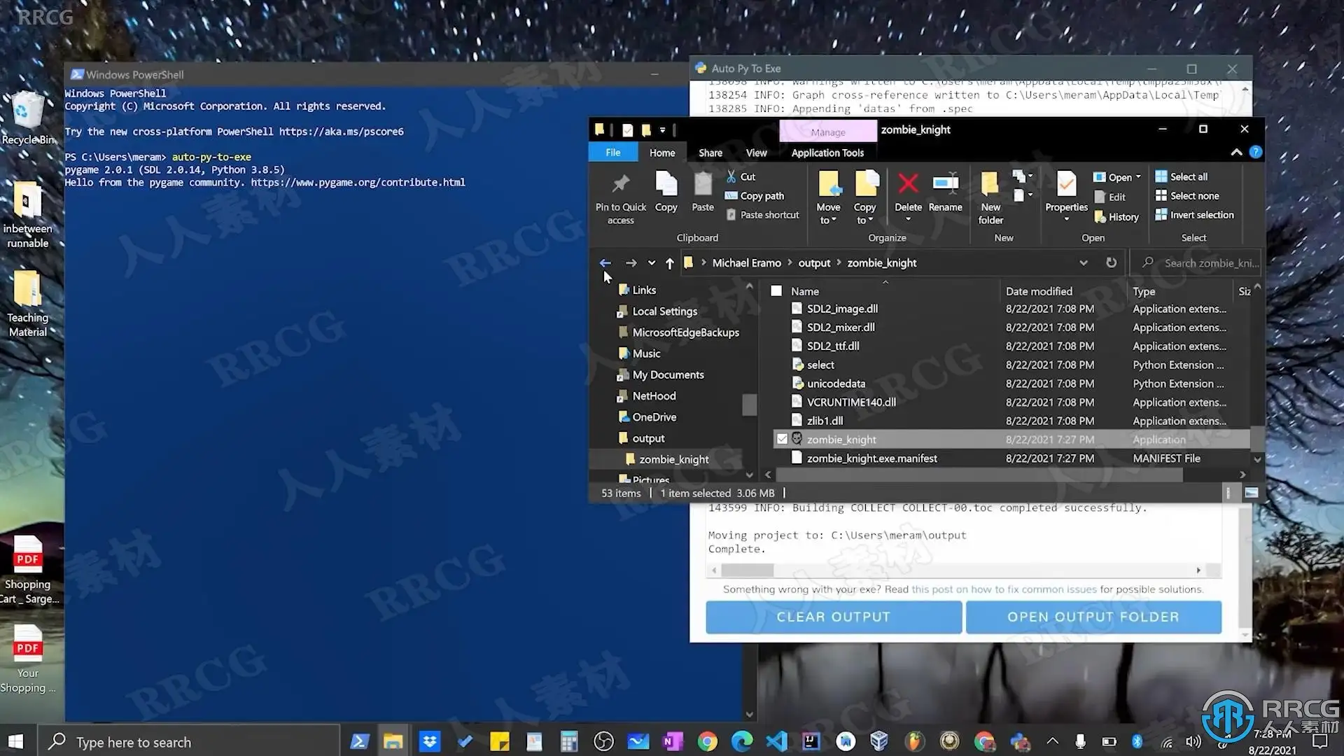Uncheck the zombie_knight file checkbox
The width and height of the screenshot is (1344, 756).
tap(782, 439)
